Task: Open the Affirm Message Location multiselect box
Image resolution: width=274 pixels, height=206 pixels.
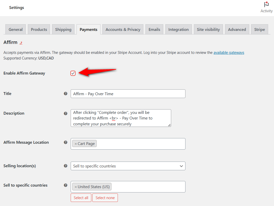Action: (x=128, y=144)
